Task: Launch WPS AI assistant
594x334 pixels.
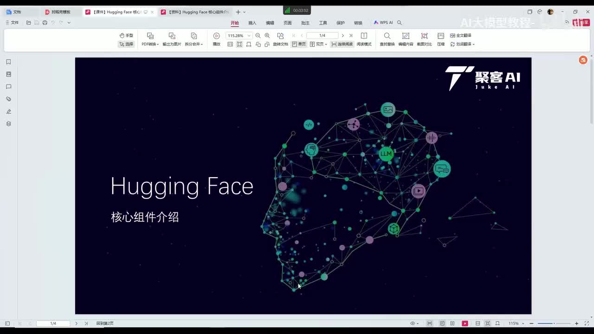Action: click(383, 23)
